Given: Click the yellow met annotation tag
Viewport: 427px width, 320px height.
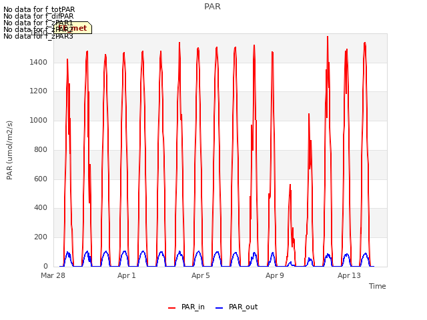Looking at the screenshot, I should [x=73, y=28].
